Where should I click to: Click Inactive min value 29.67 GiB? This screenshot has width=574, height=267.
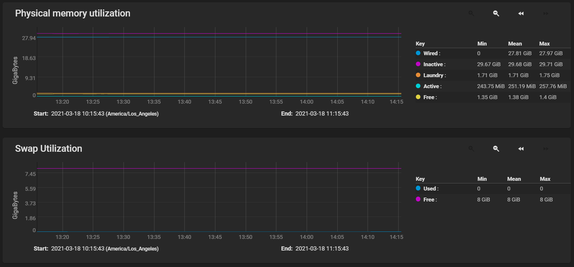(x=489, y=64)
